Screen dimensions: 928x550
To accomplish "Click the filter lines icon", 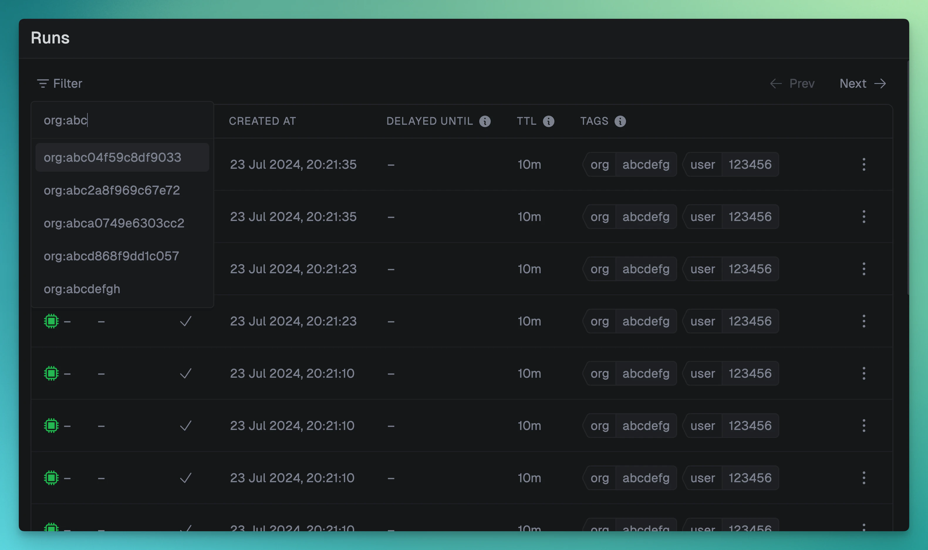I will tap(43, 83).
